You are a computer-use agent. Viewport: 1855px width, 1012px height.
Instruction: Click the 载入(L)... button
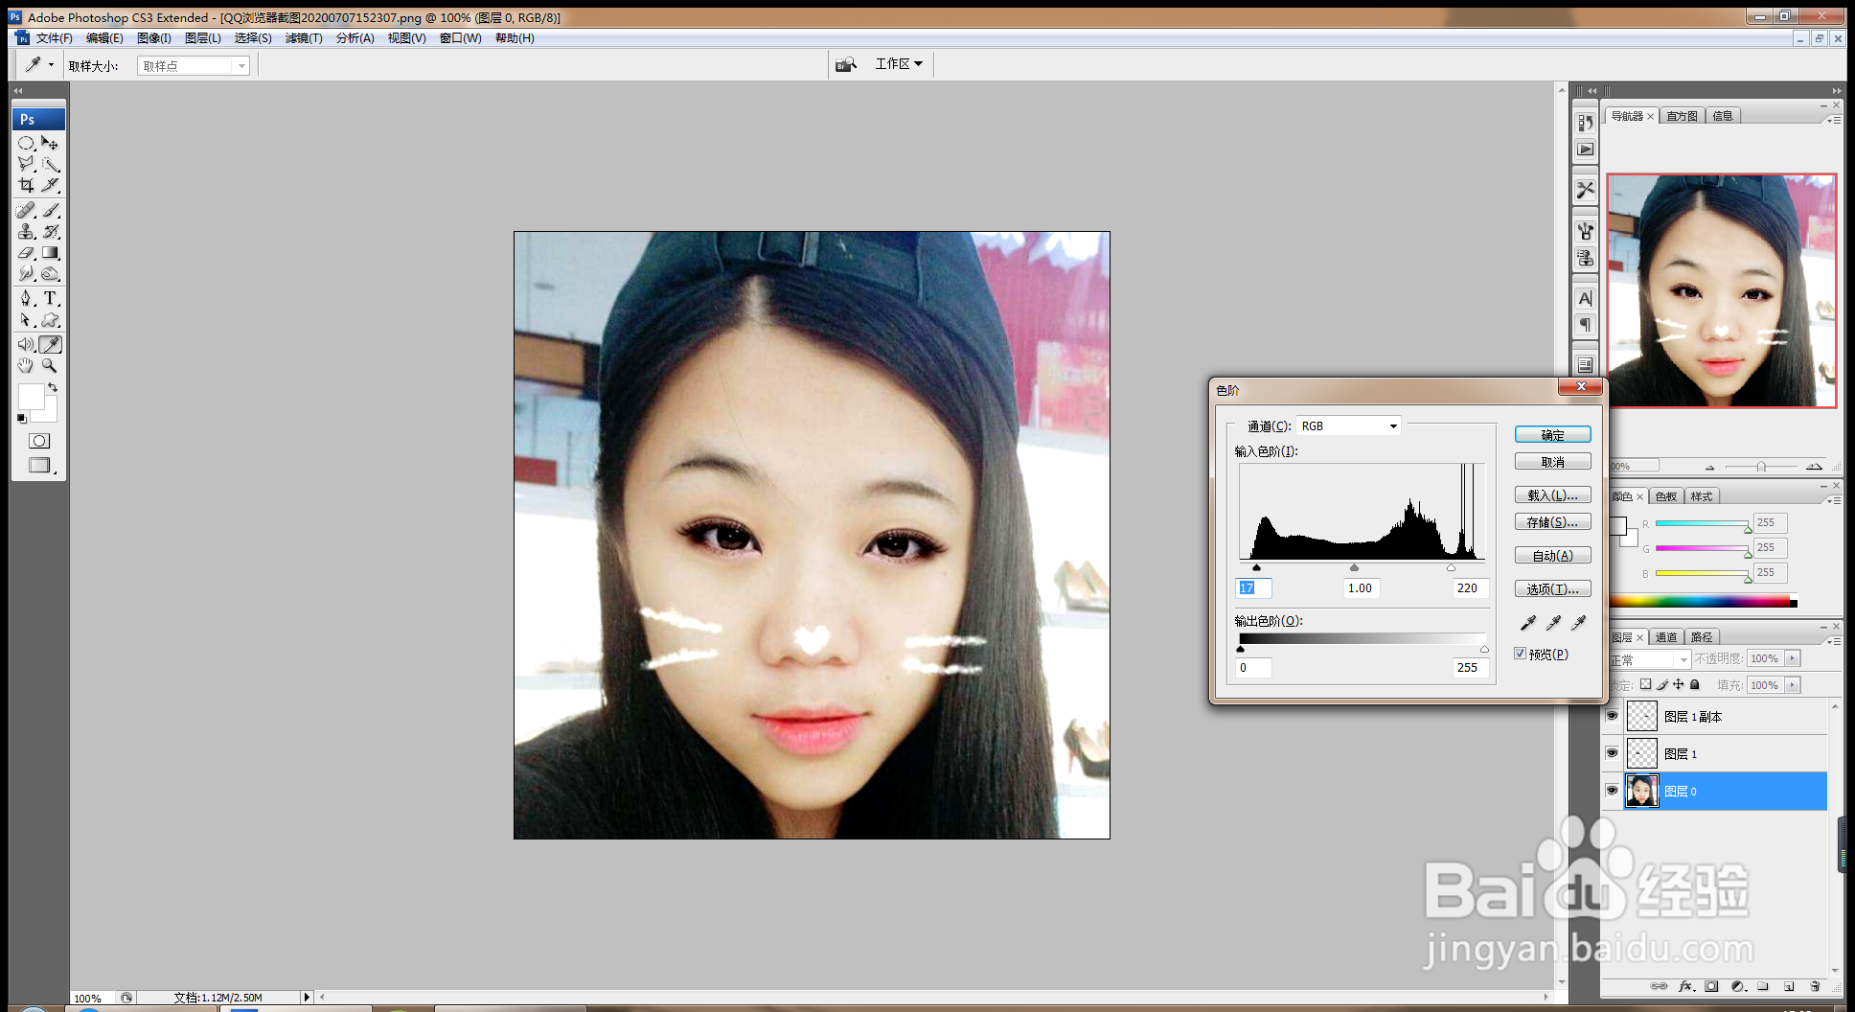[x=1552, y=494]
